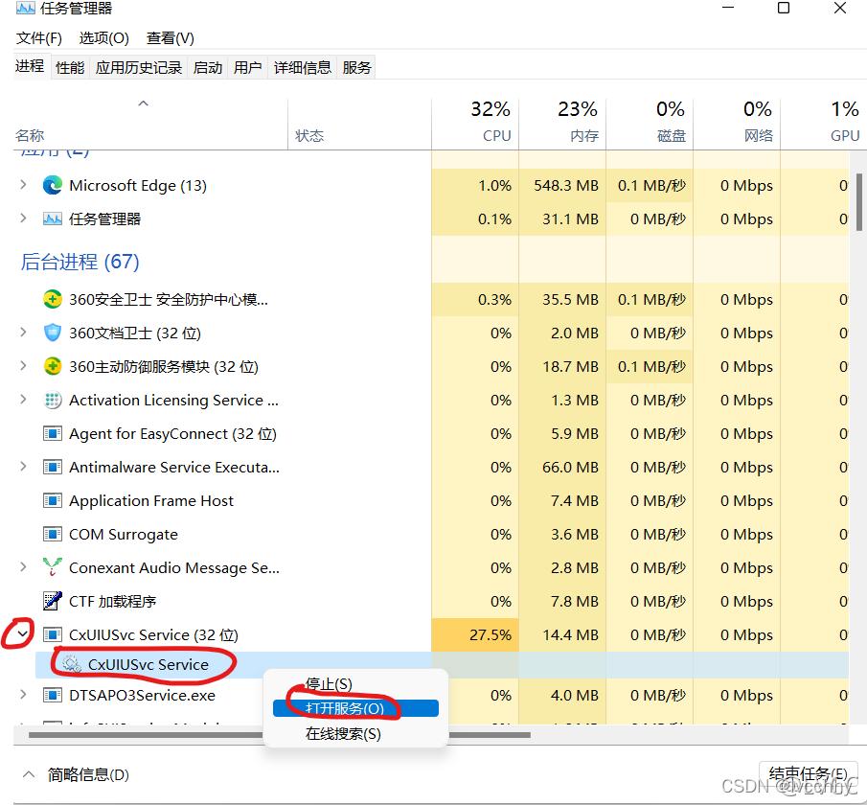Click the 任务管理器 row icon

(53, 219)
